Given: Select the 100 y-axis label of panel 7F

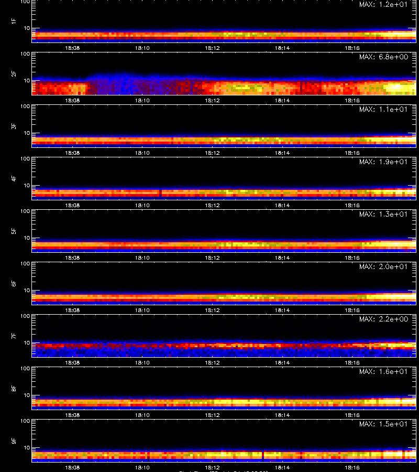Looking at the screenshot, I should click(25, 316).
